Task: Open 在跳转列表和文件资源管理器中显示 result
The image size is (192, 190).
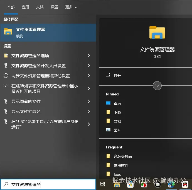Action: pyautogui.click(x=48, y=88)
